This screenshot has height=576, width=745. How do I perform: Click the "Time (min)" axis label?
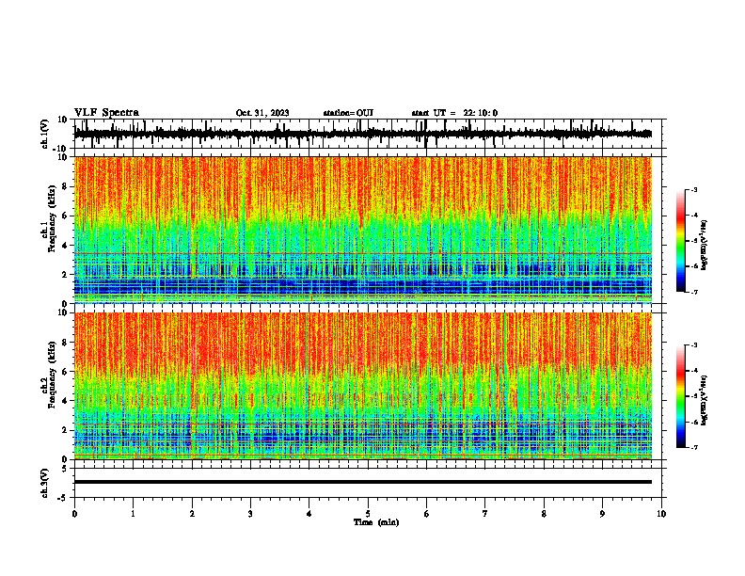click(376, 522)
